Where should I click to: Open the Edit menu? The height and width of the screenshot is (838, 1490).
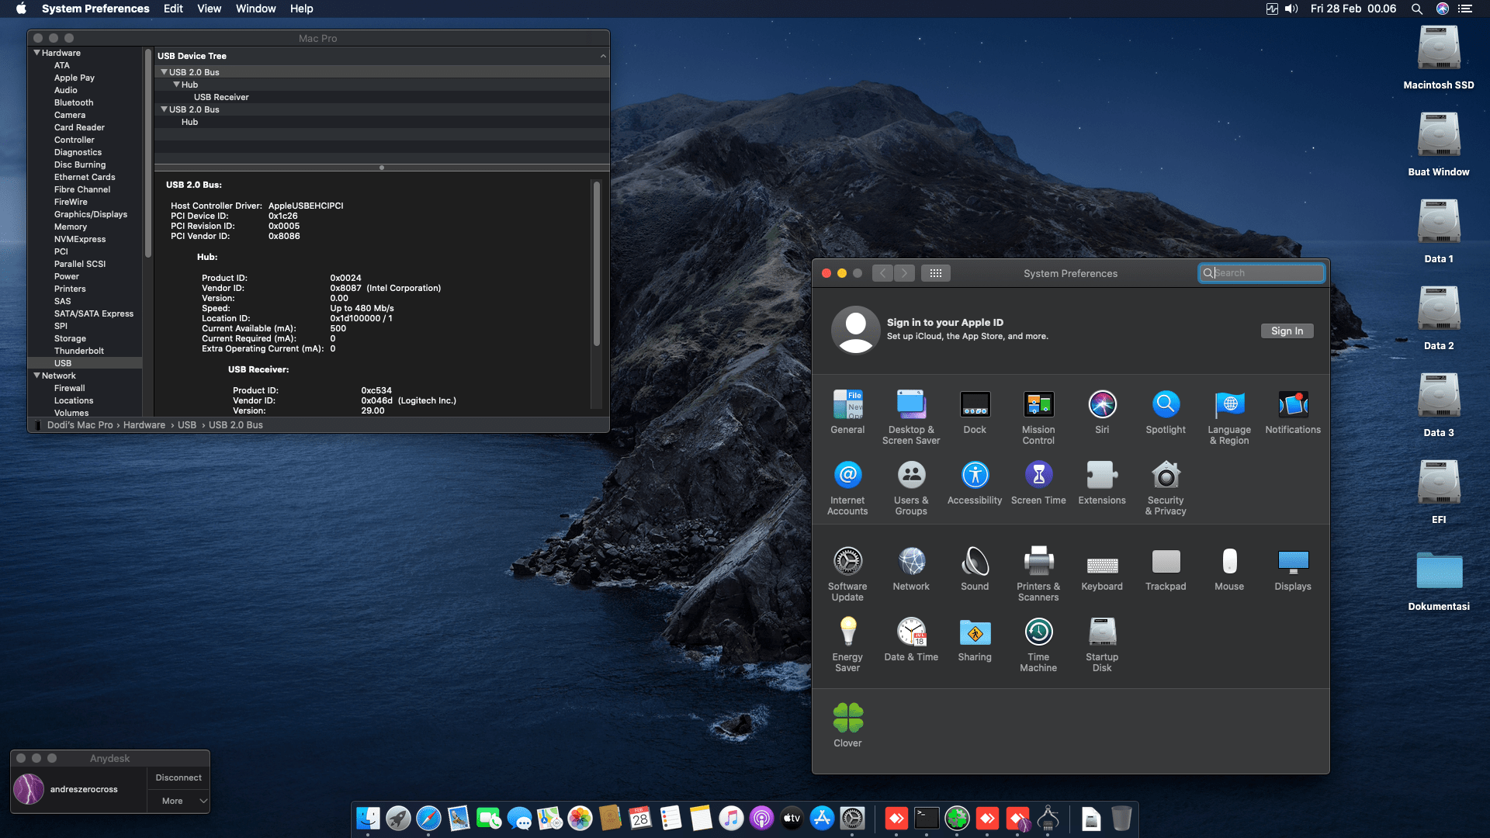pos(173,9)
